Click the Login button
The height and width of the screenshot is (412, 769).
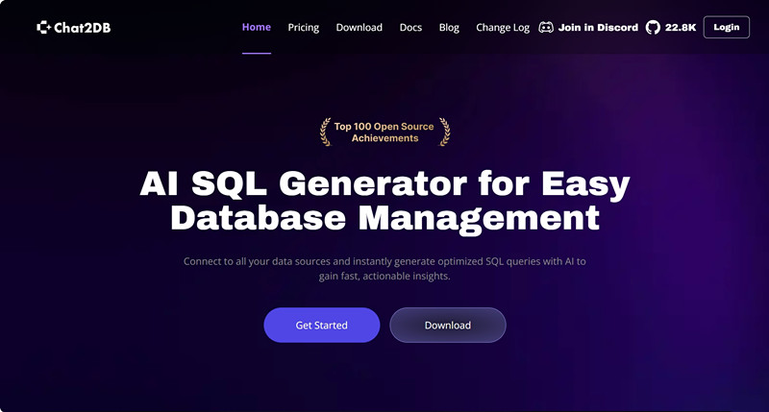pos(727,27)
